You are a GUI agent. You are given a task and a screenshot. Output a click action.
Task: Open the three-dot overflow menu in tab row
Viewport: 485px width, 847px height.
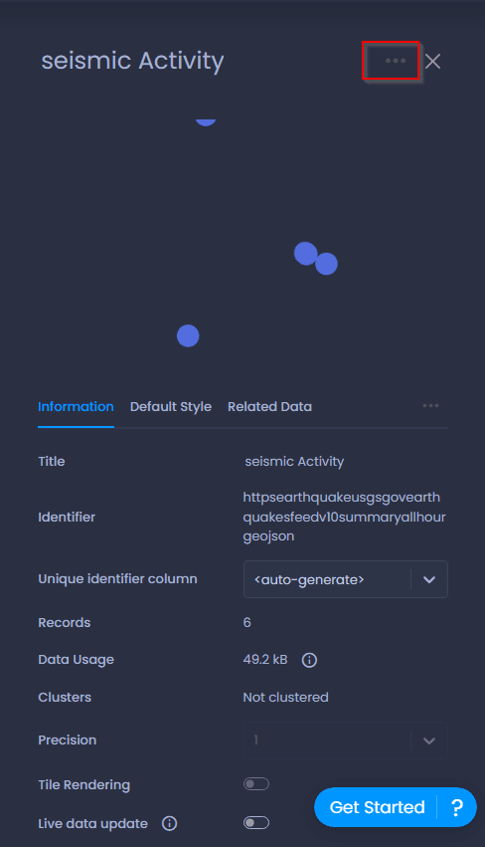430,406
